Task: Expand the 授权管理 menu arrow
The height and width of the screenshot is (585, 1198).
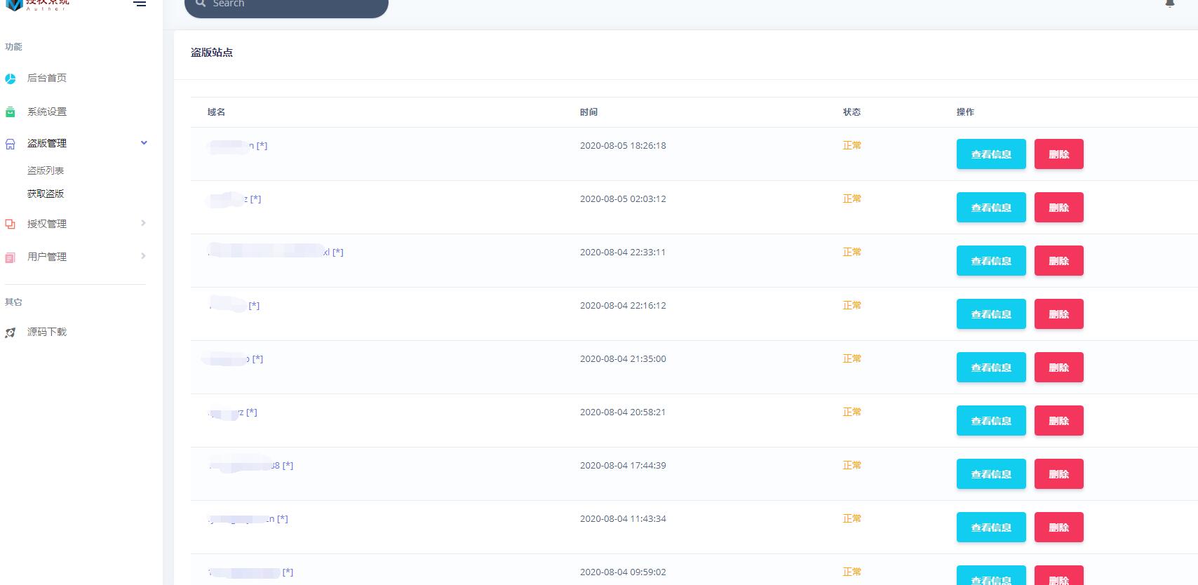Action: [143, 223]
